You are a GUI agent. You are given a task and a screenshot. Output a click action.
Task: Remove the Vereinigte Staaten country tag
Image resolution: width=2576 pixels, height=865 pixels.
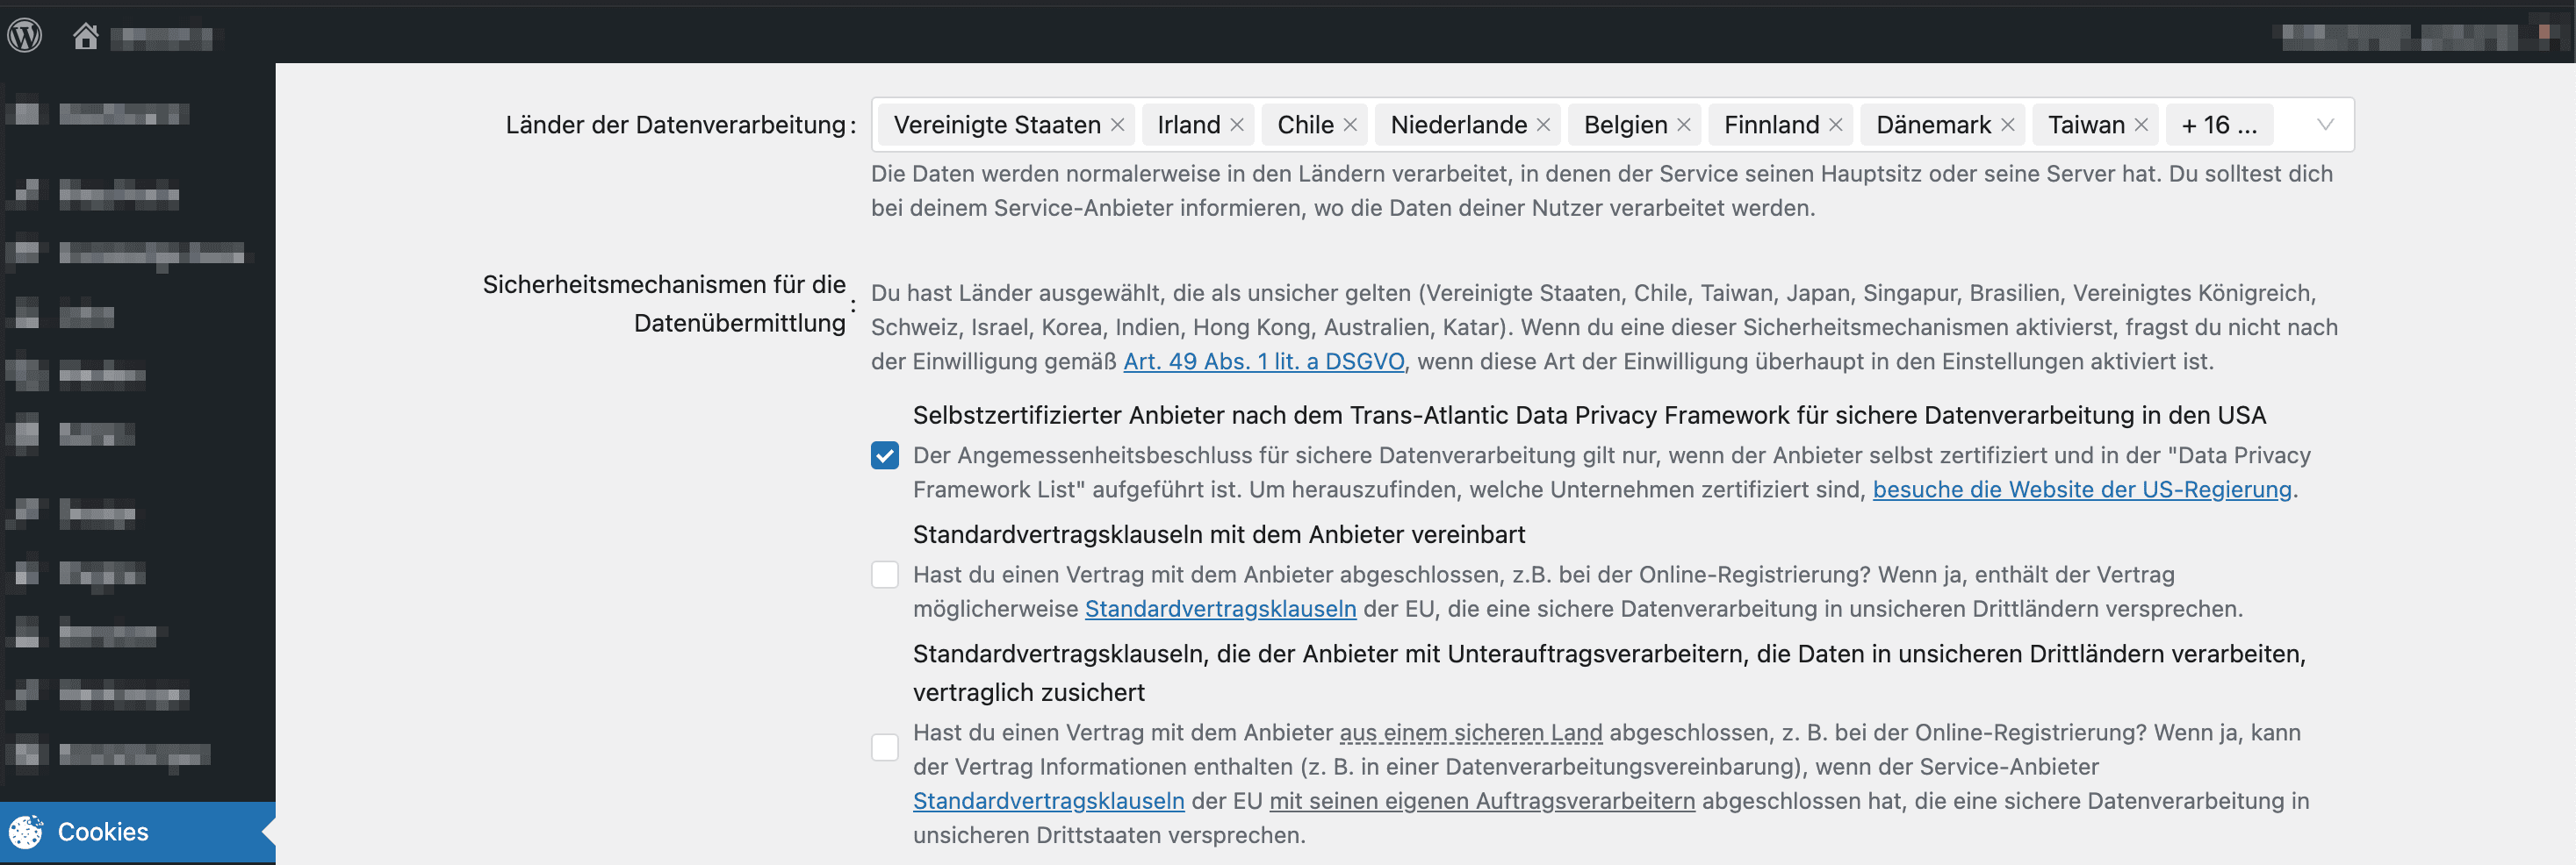click(1118, 125)
